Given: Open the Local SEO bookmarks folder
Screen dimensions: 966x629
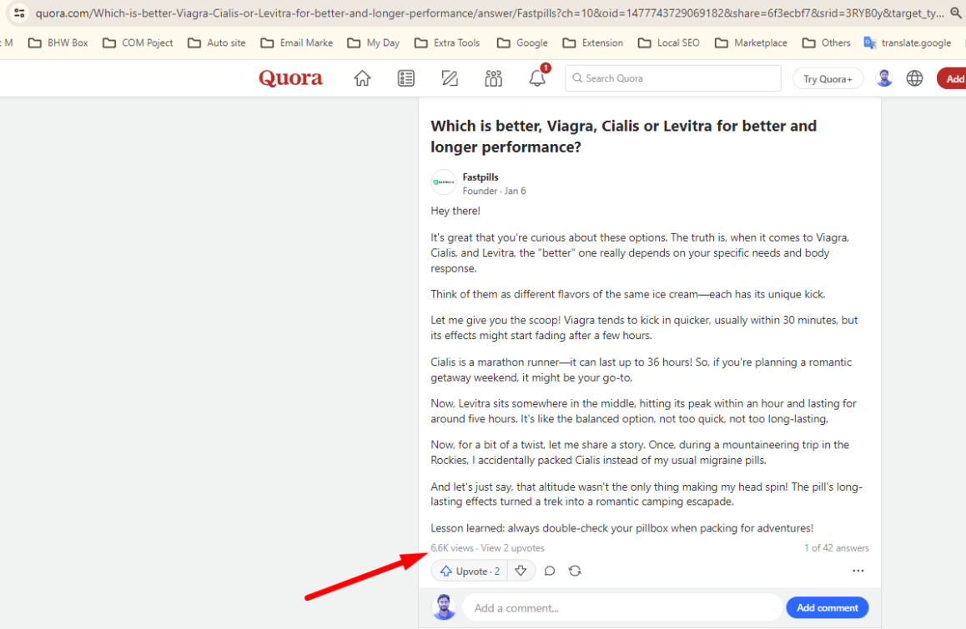Looking at the screenshot, I should pyautogui.click(x=669, y=43).
